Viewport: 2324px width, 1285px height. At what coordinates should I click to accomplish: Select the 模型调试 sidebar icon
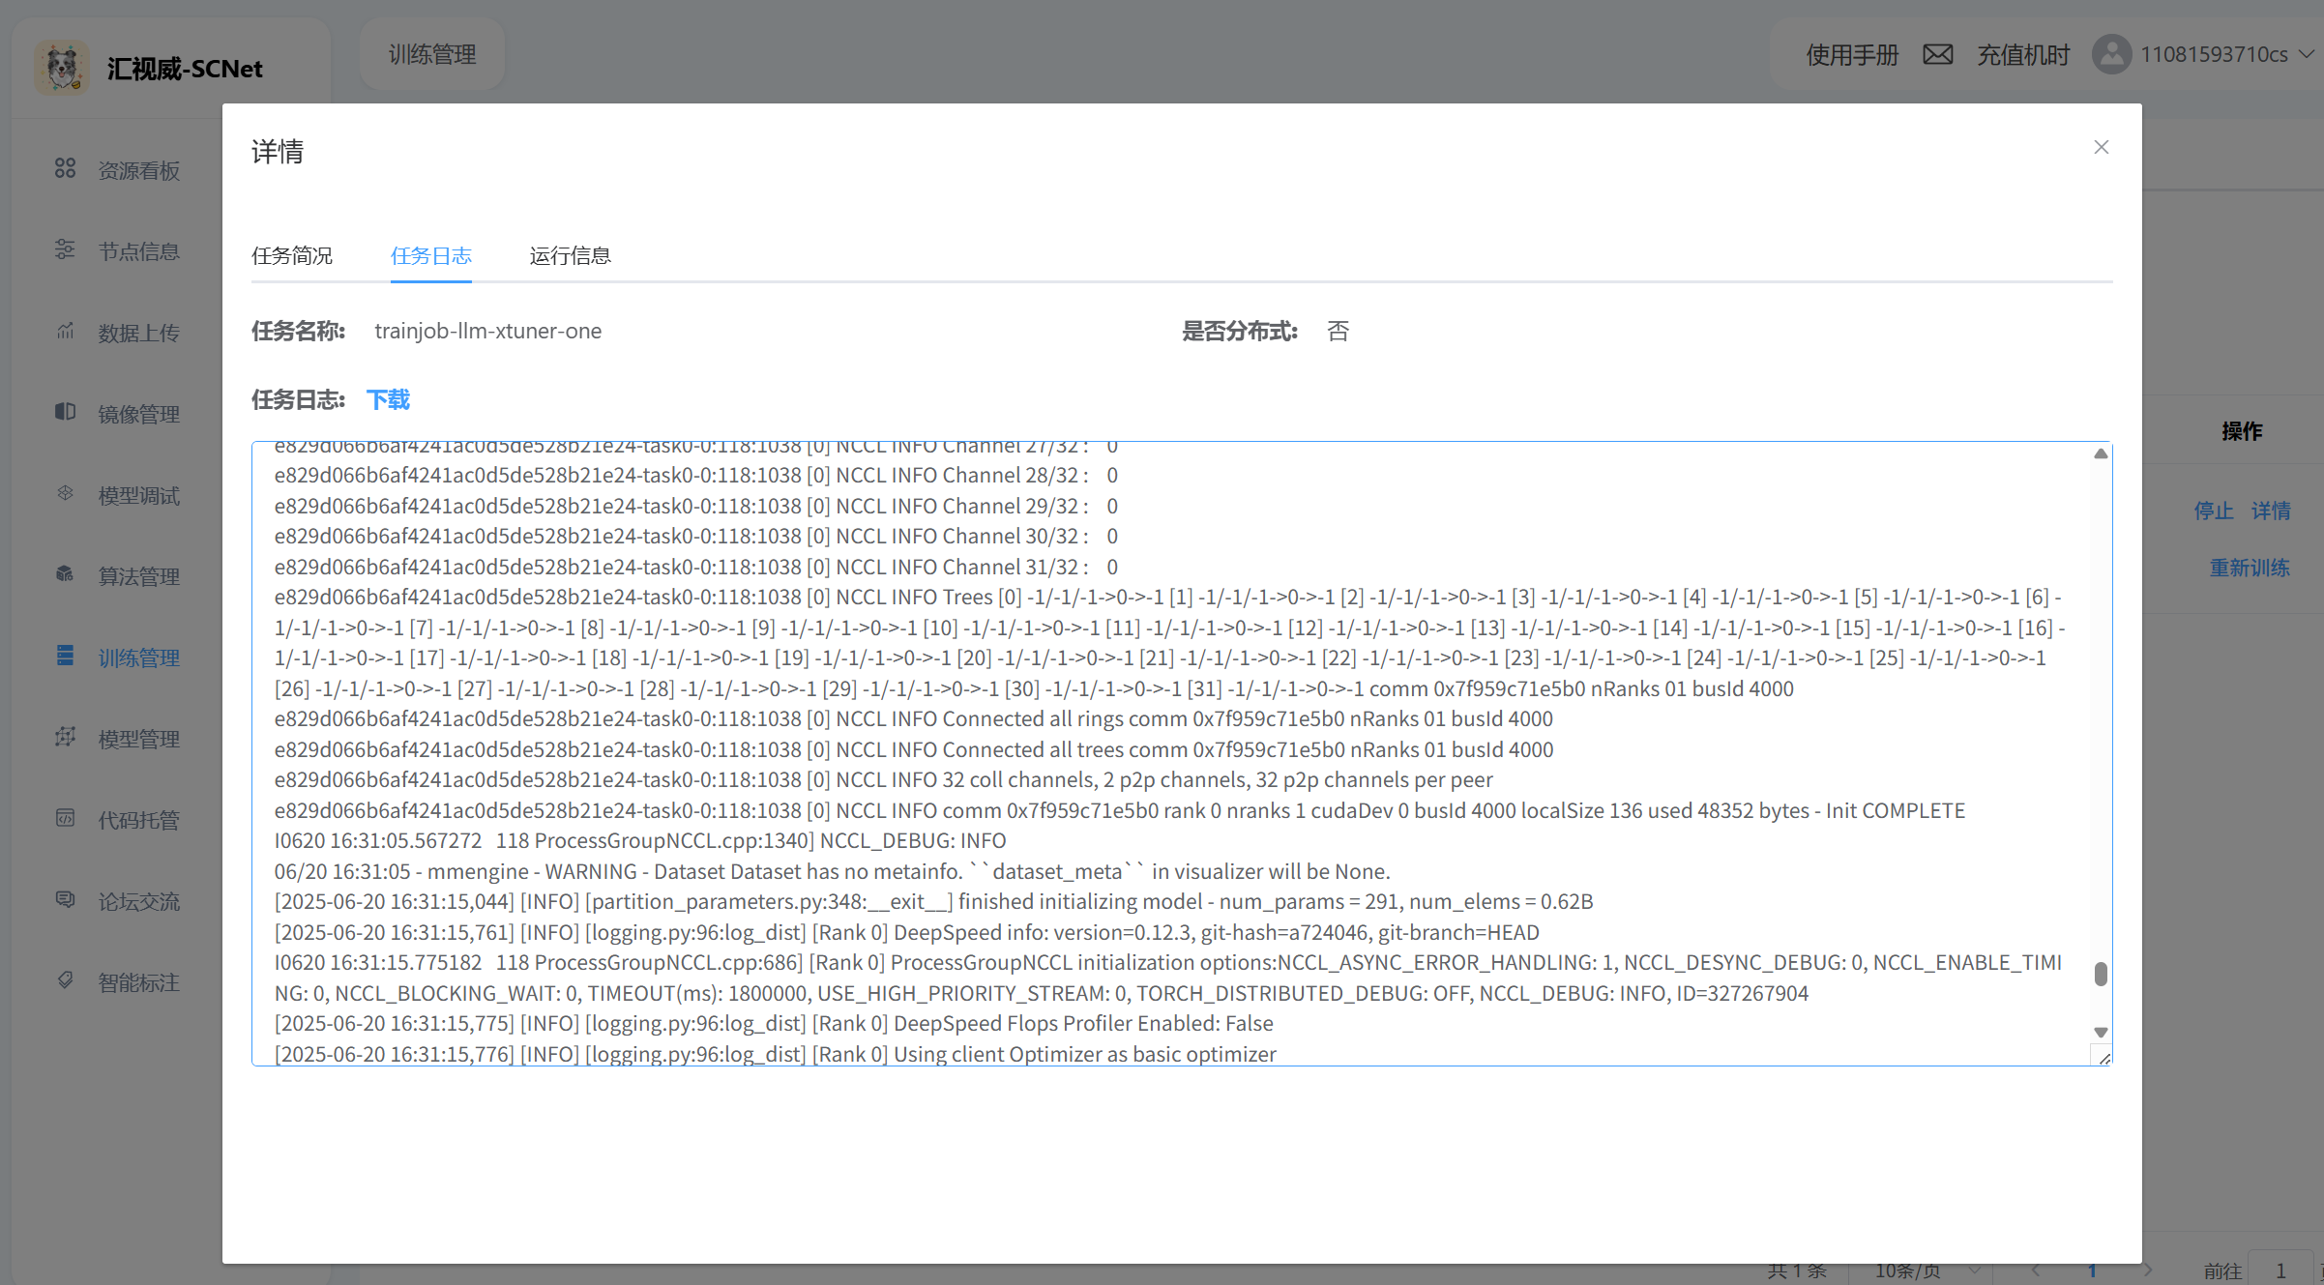point(65,494)
